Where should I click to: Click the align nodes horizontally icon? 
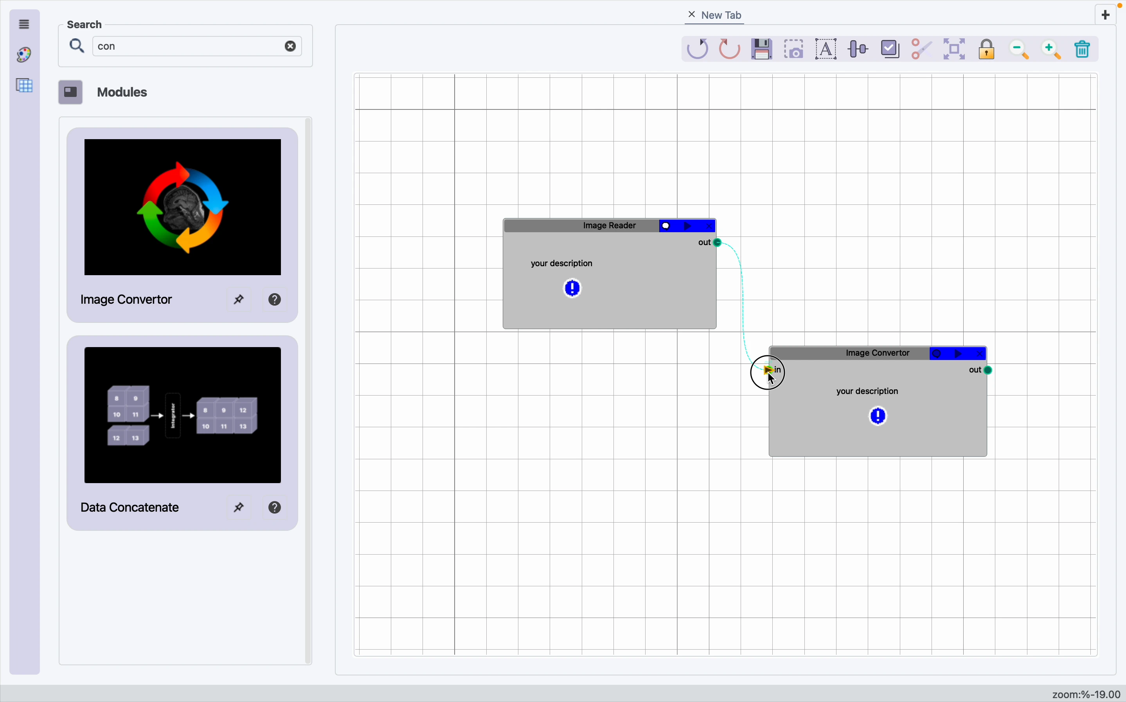pos(858,49)
